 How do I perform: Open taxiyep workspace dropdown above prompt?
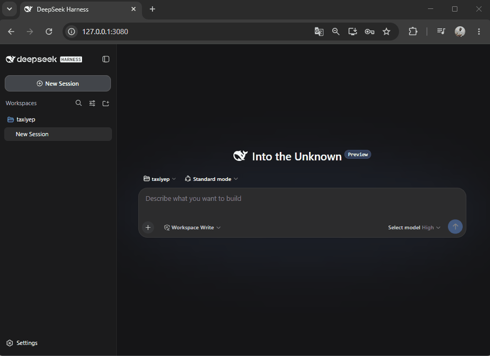160,179
